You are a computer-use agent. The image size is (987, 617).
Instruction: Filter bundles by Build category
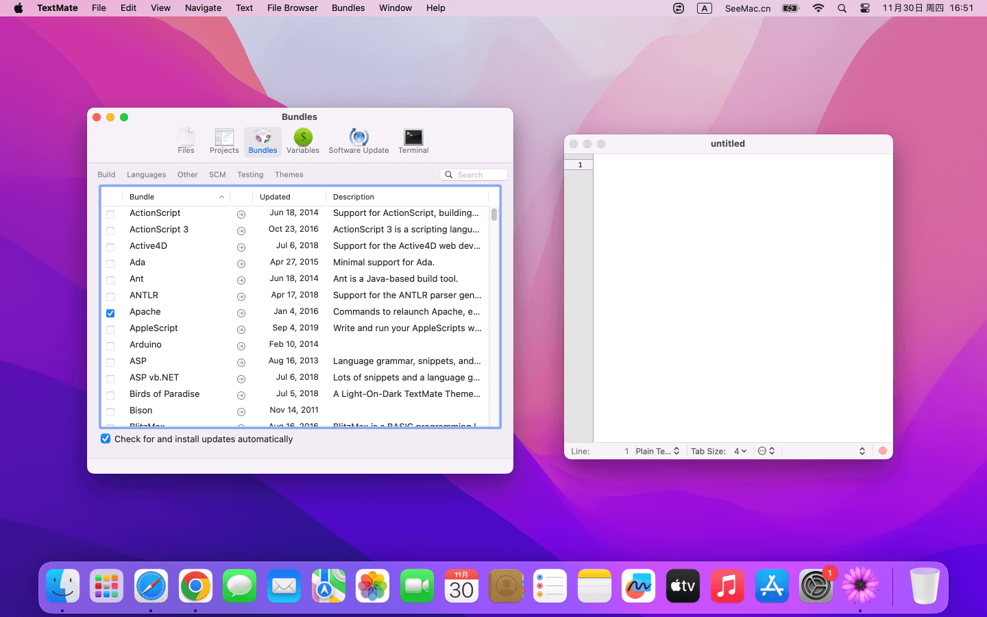106,175
